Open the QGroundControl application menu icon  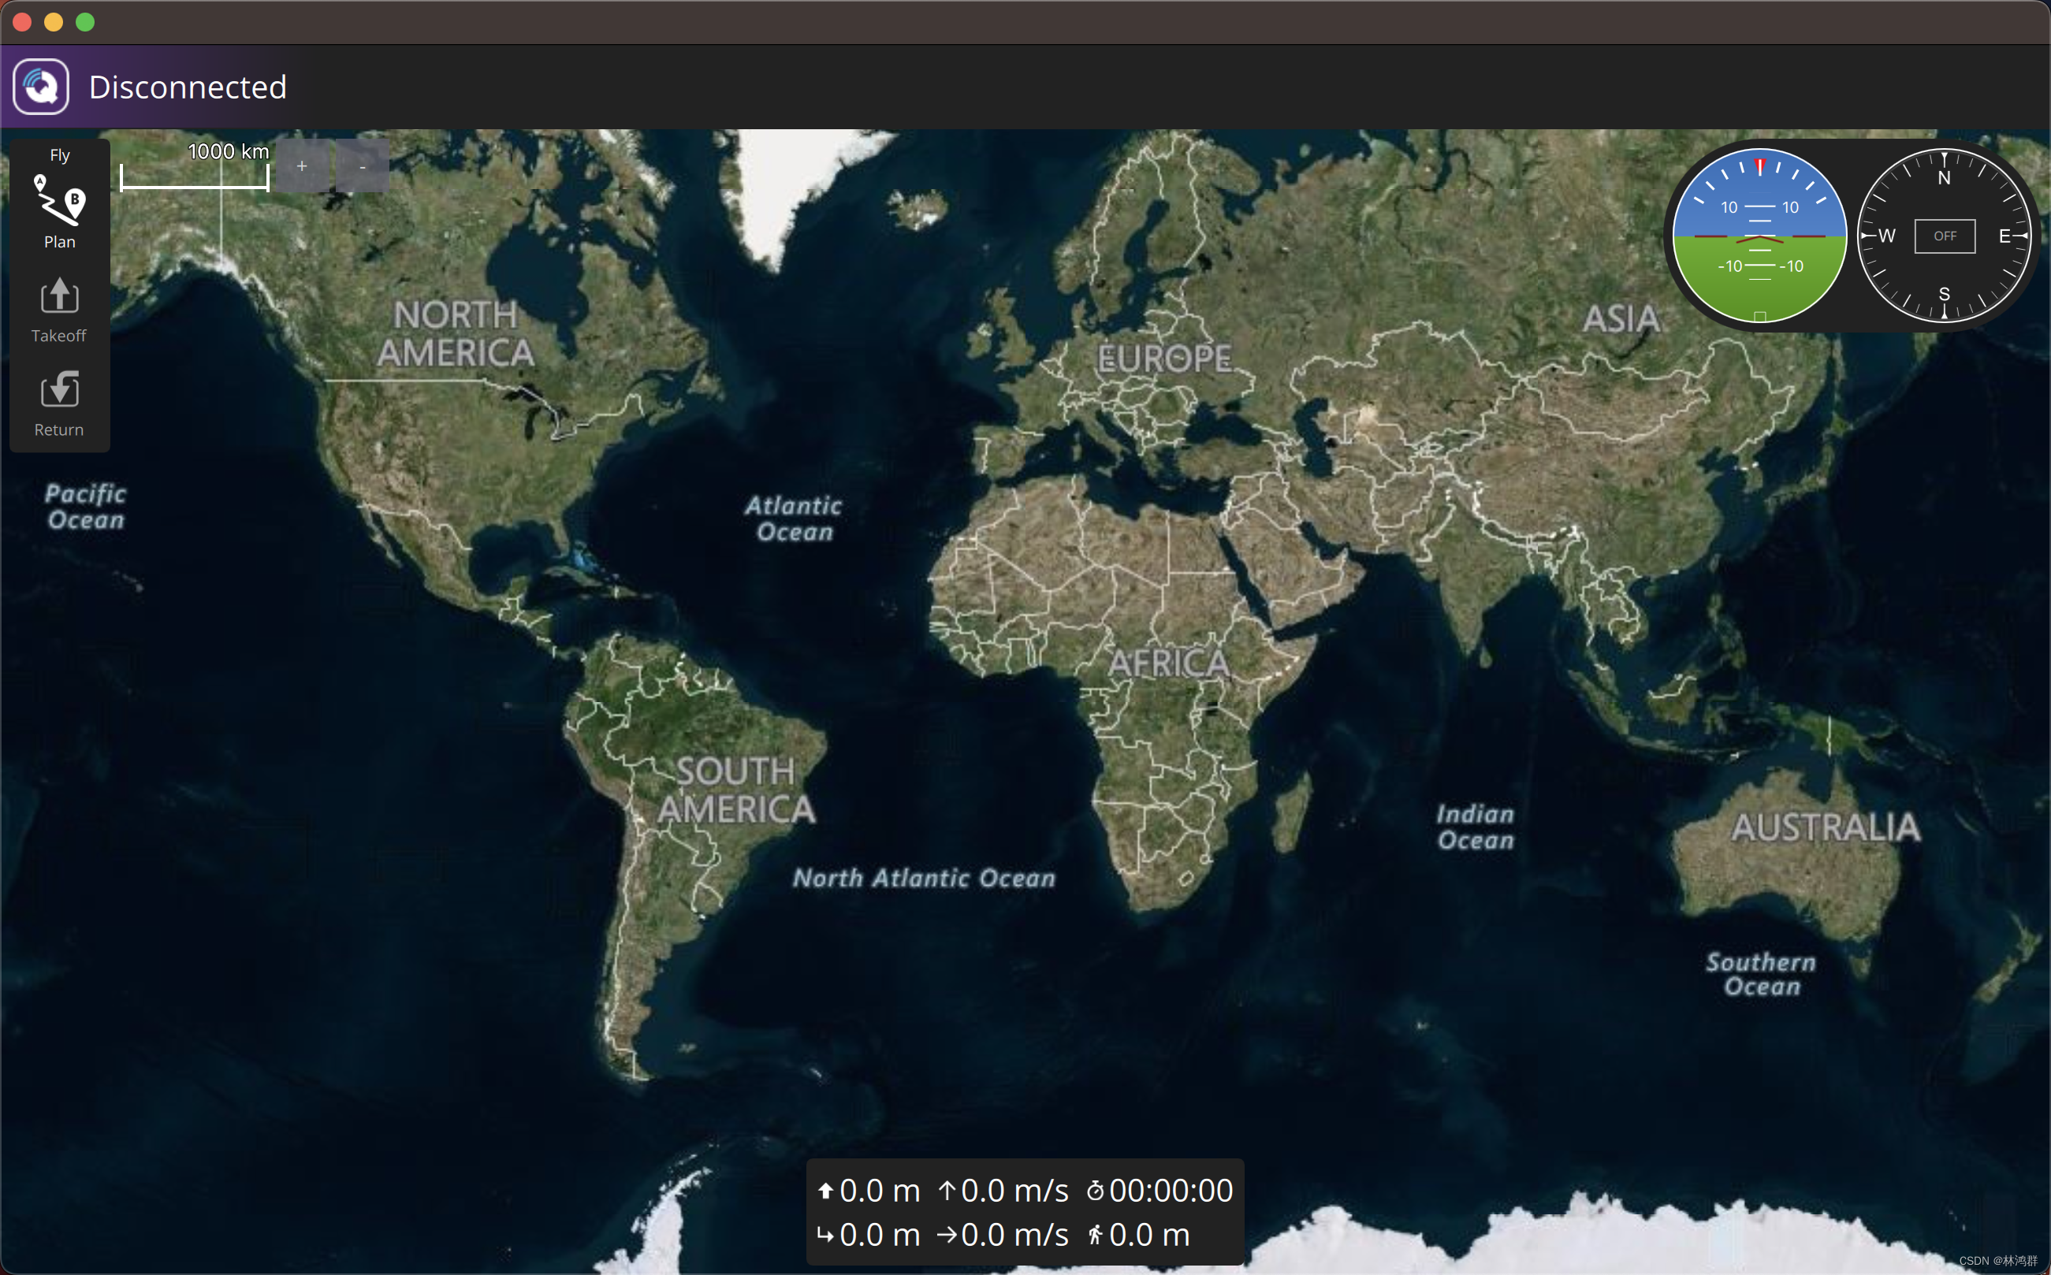pyautogui.click(x=40, y=87)
